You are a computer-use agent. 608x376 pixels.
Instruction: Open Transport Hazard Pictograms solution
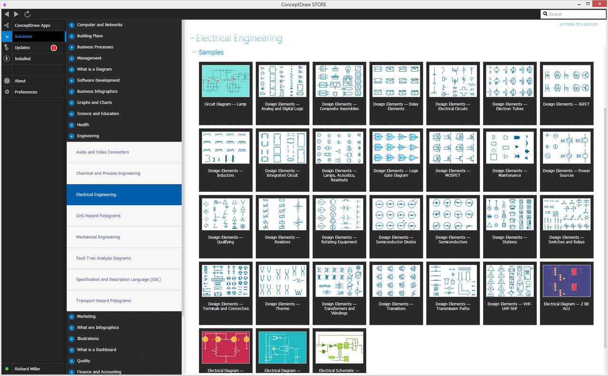(124, 301)
